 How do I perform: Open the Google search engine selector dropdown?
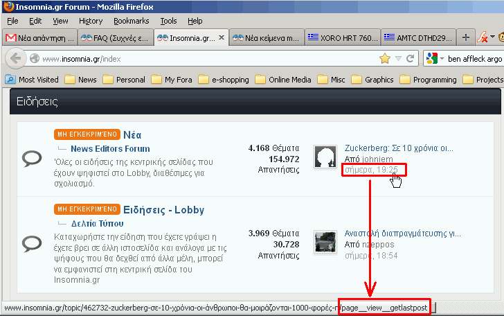pyautogui.click(x=442, y=59)
